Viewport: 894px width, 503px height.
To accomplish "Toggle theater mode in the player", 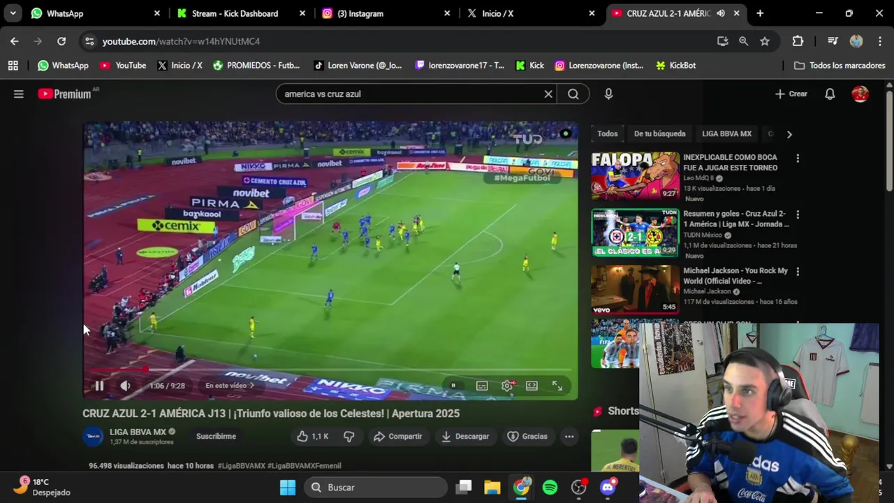I will (532, 386).
